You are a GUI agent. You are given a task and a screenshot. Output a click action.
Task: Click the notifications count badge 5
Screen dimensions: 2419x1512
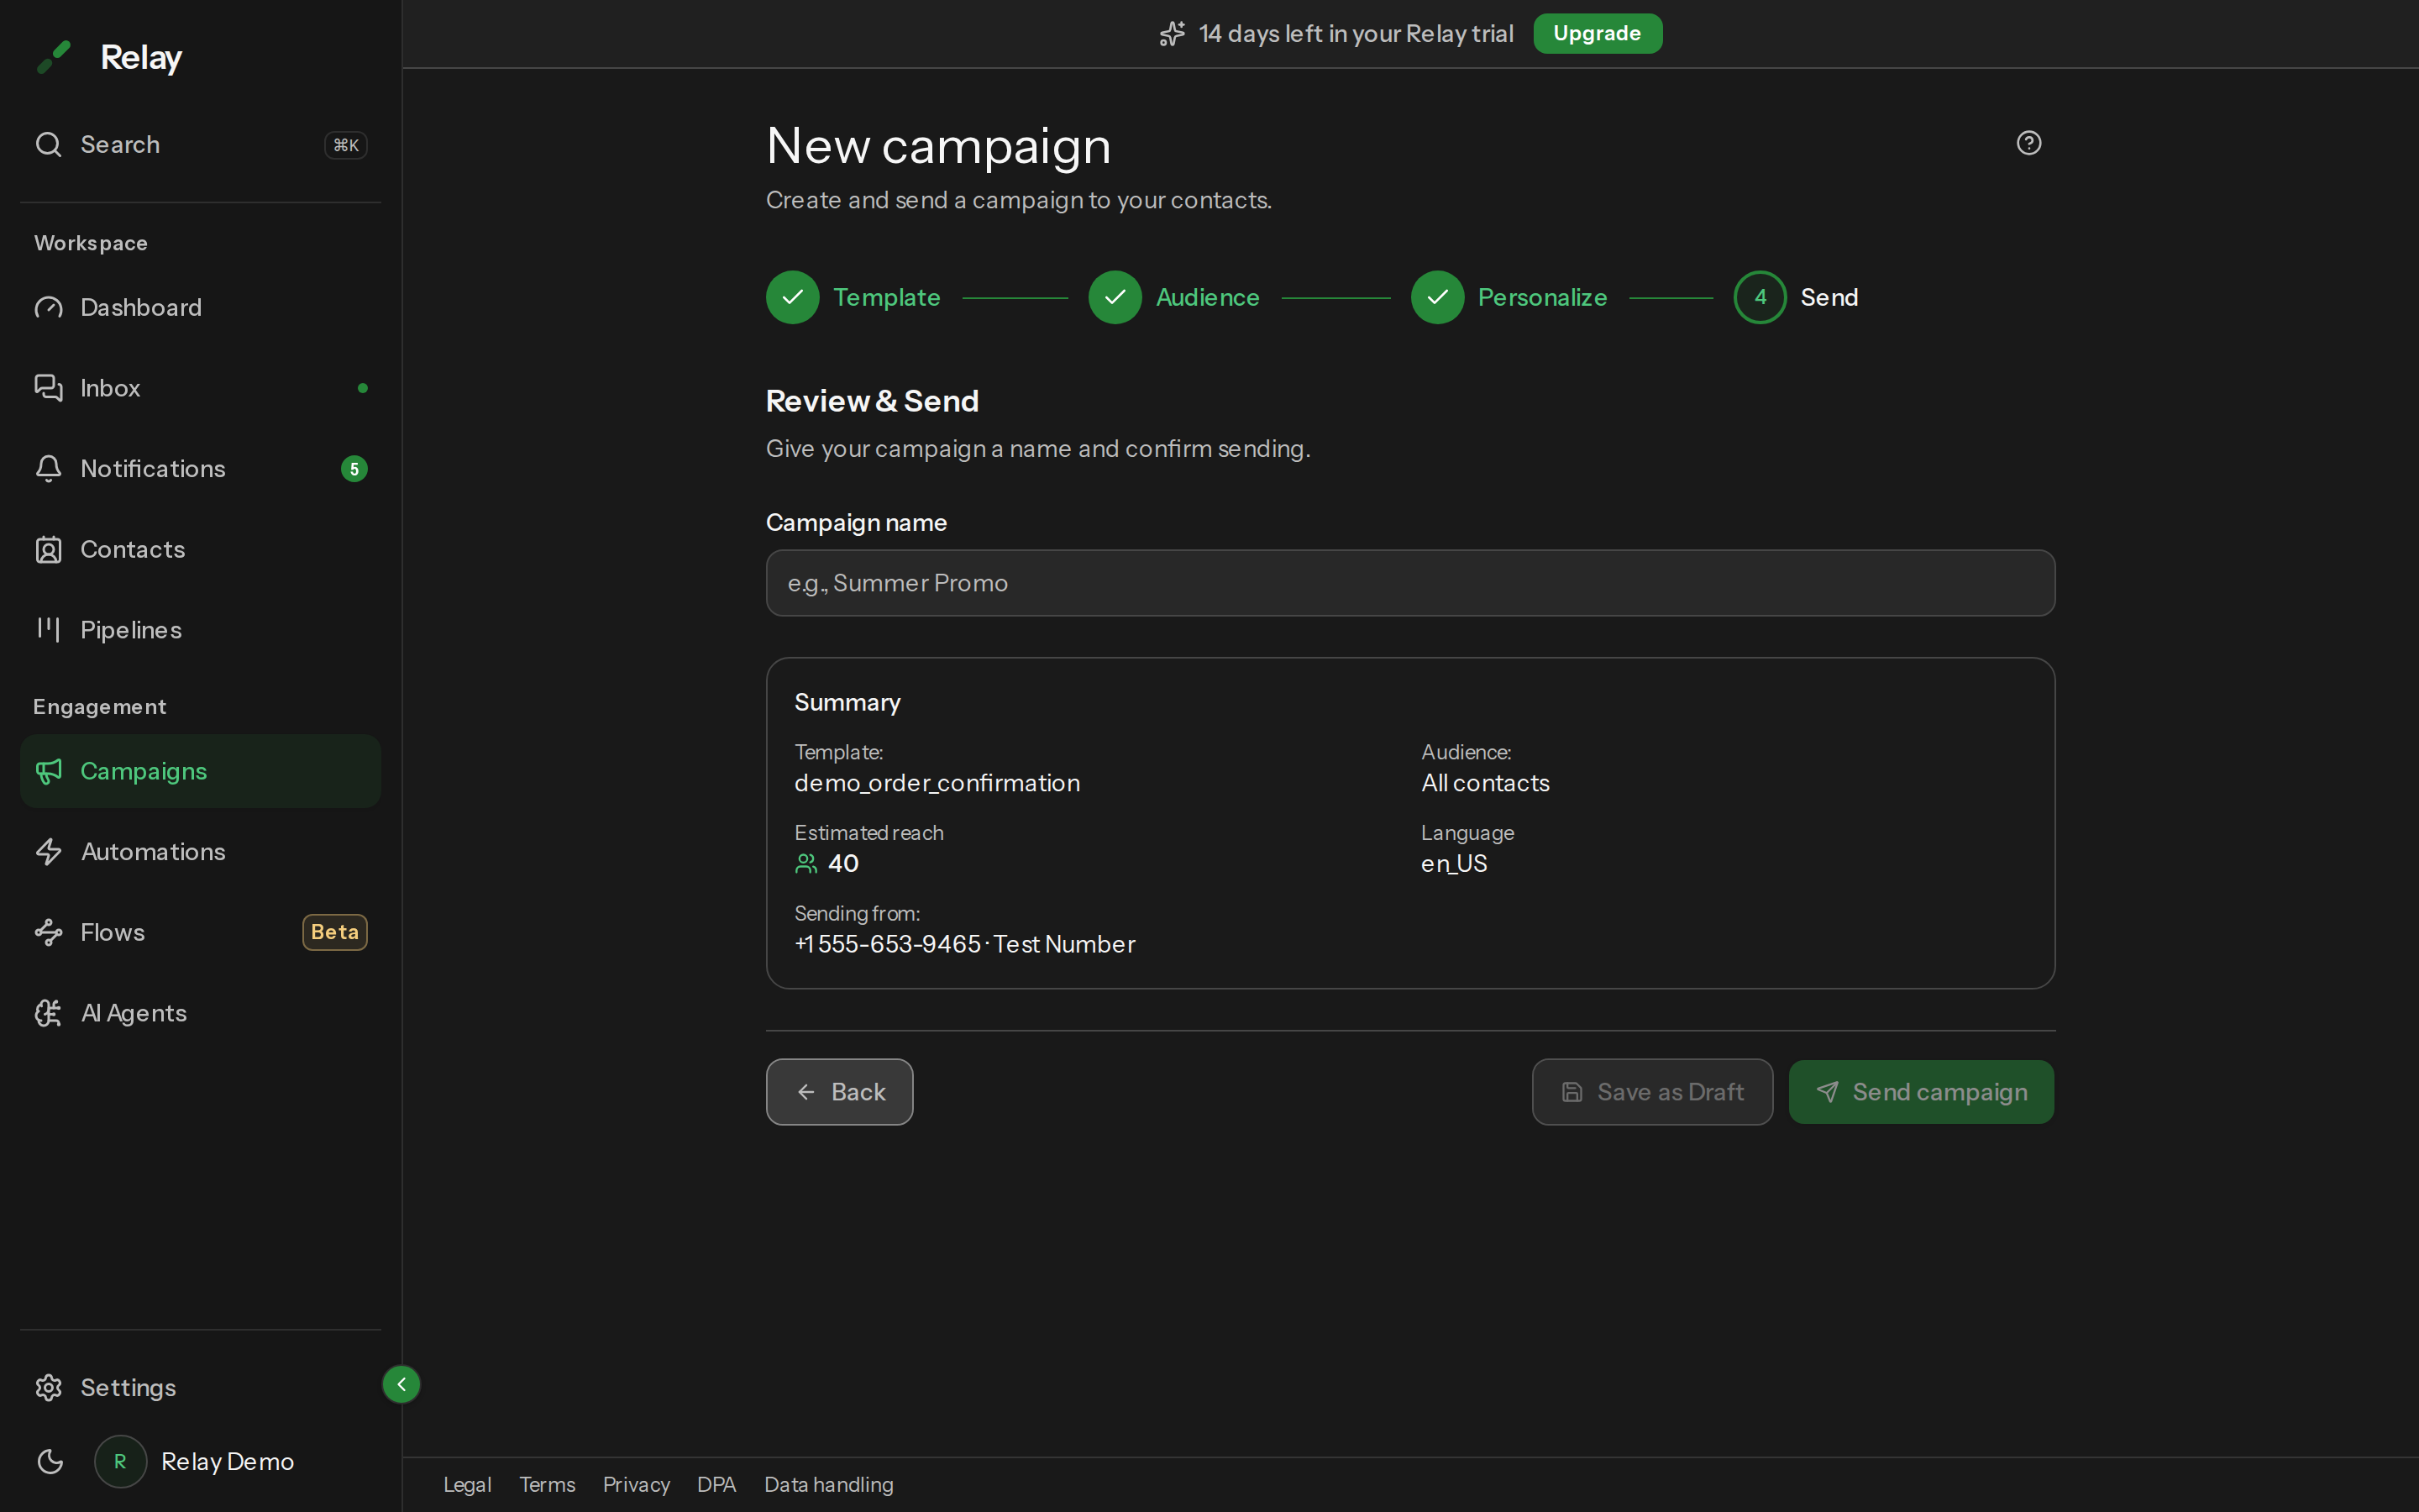(x=354, y=468)
